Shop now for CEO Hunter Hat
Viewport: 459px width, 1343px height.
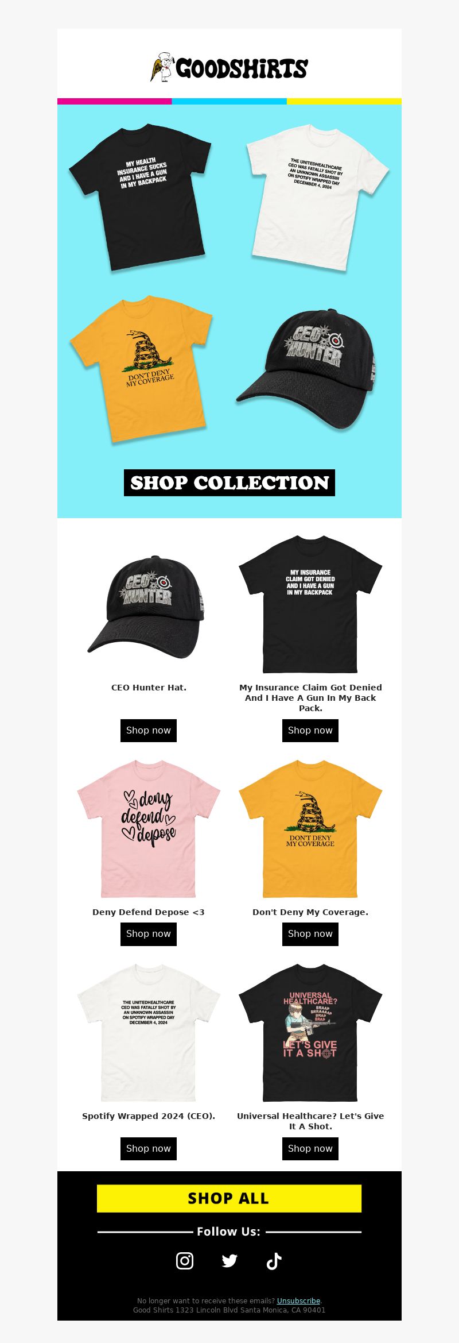(149, 731)
